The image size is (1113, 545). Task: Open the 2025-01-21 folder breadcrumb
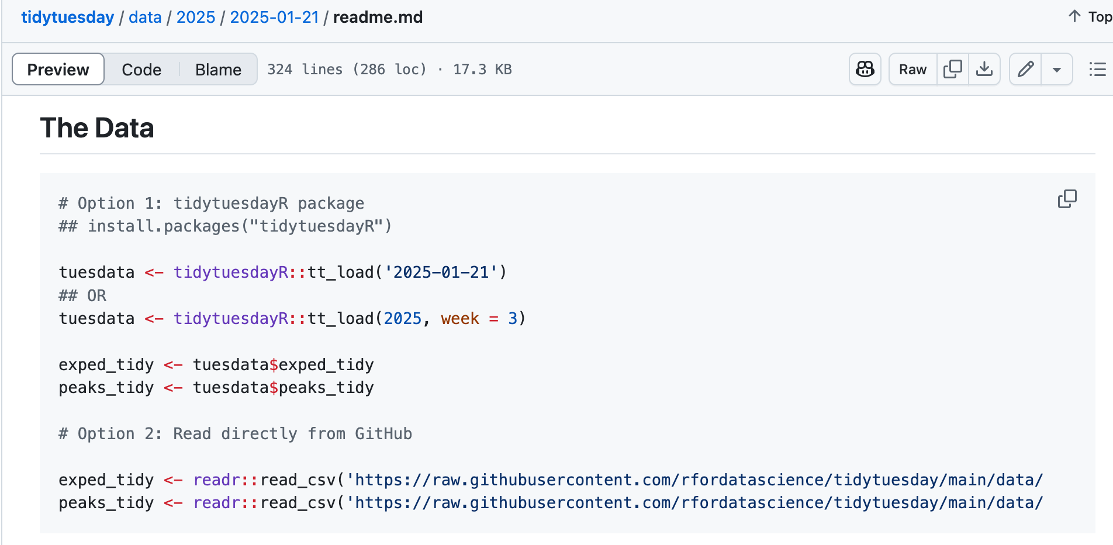click(274, 18)
